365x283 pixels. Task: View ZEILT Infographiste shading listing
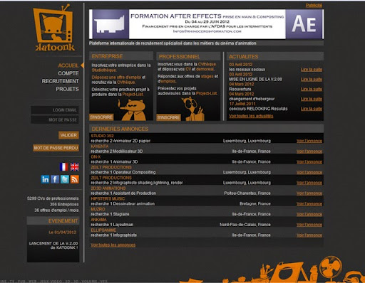(x=309, y=183)
